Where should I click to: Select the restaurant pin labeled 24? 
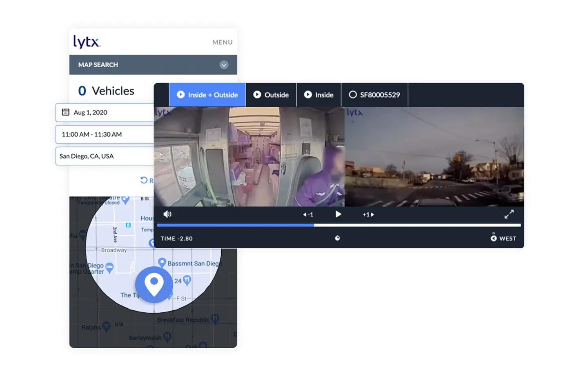coord(187,280)
